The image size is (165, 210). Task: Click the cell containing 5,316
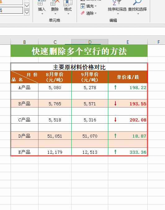click(x=90, y=120)
